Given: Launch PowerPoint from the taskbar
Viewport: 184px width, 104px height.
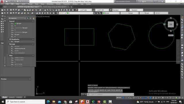Looking at the screenshot, I should pyautogui.click(x=99, y=102).
